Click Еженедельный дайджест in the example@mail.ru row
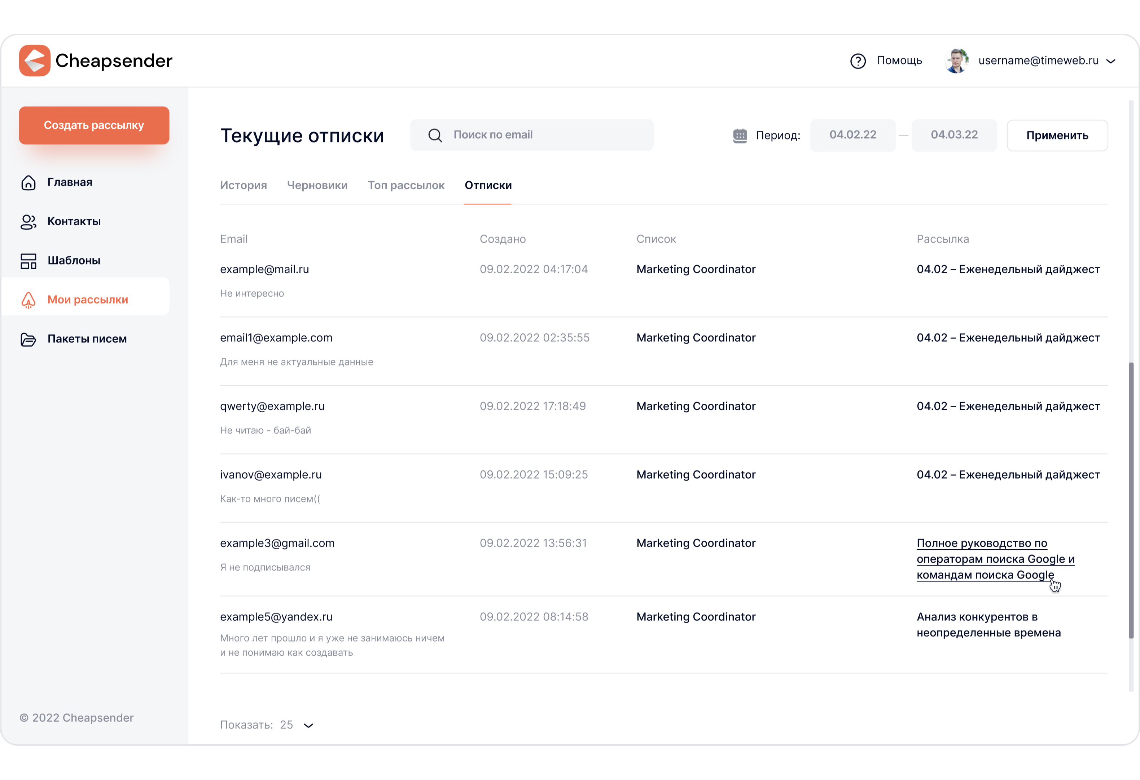 [1029, 269]
